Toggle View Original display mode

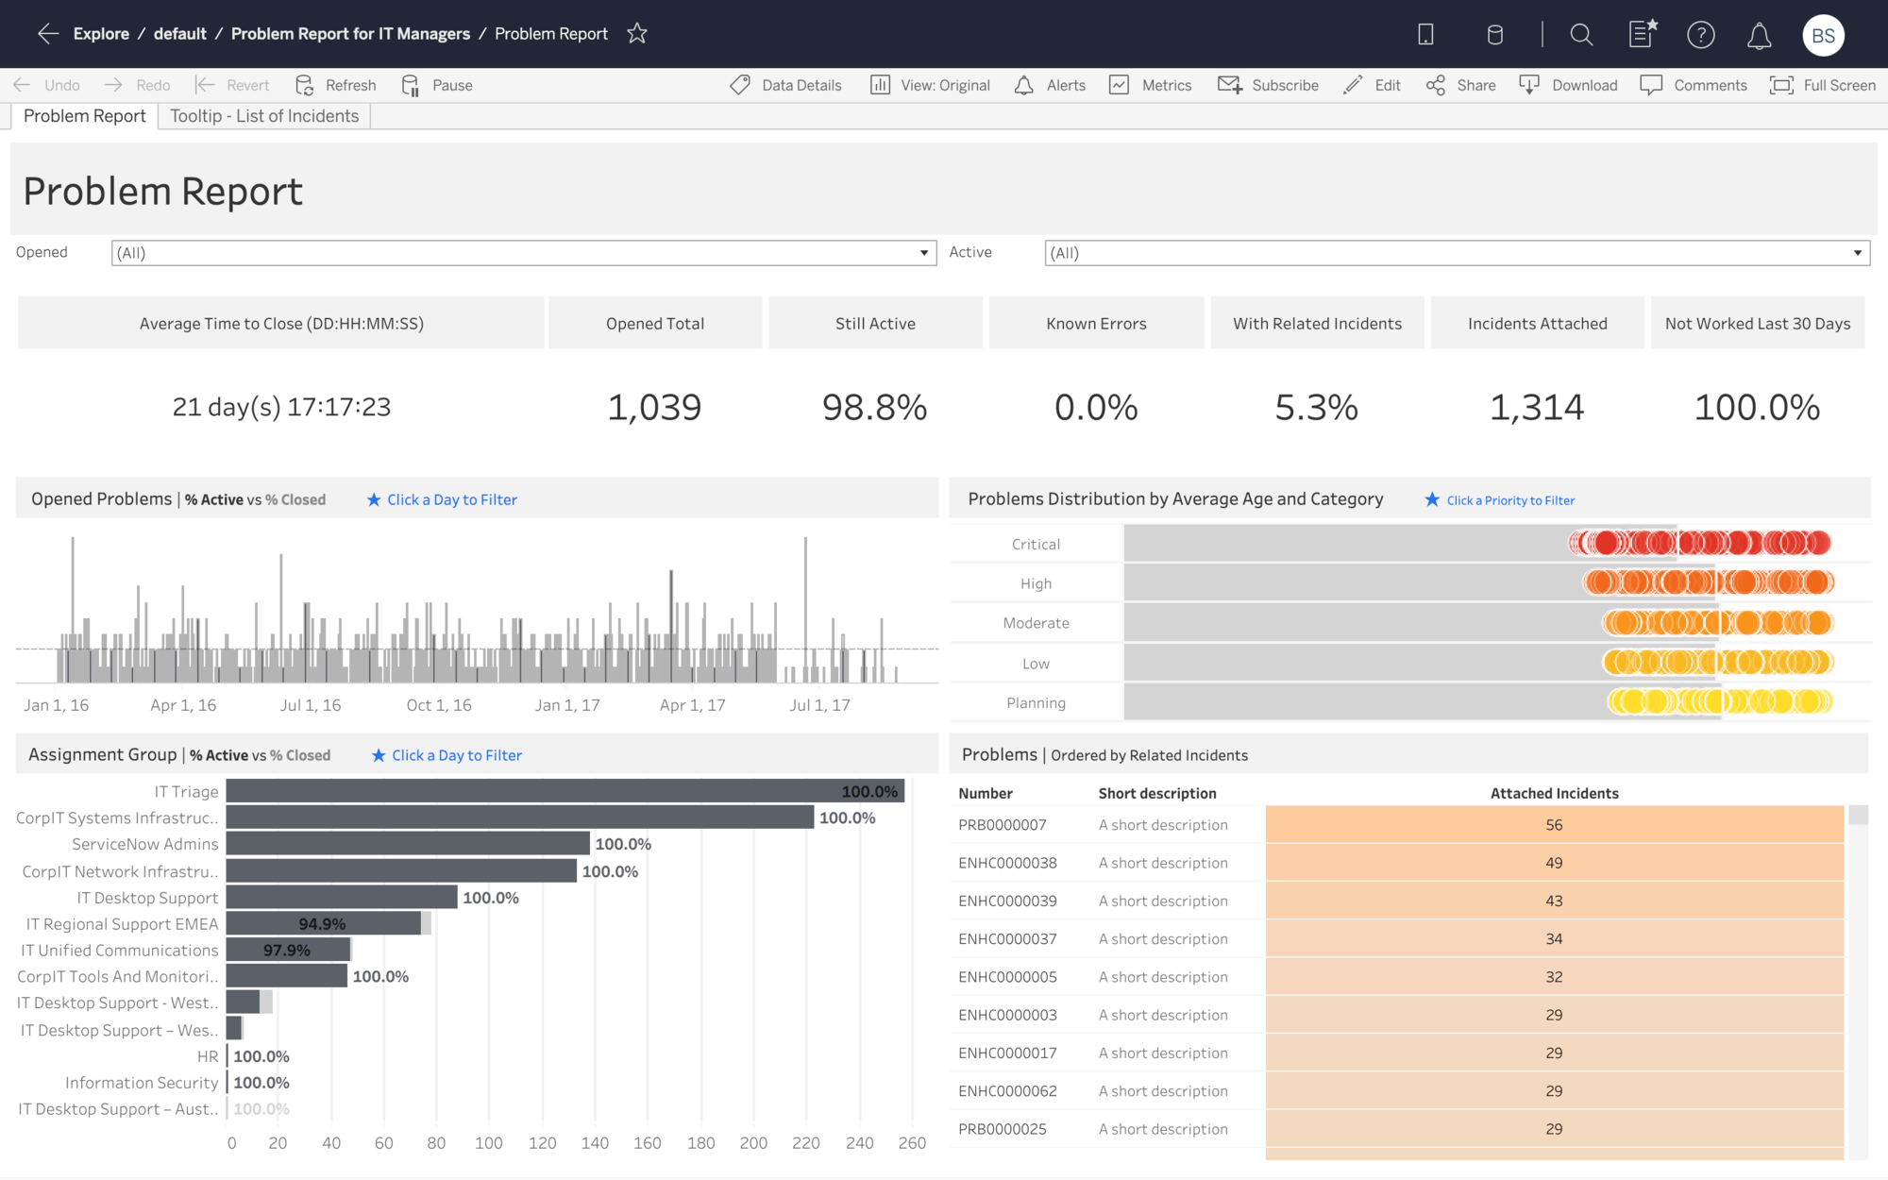931,84
